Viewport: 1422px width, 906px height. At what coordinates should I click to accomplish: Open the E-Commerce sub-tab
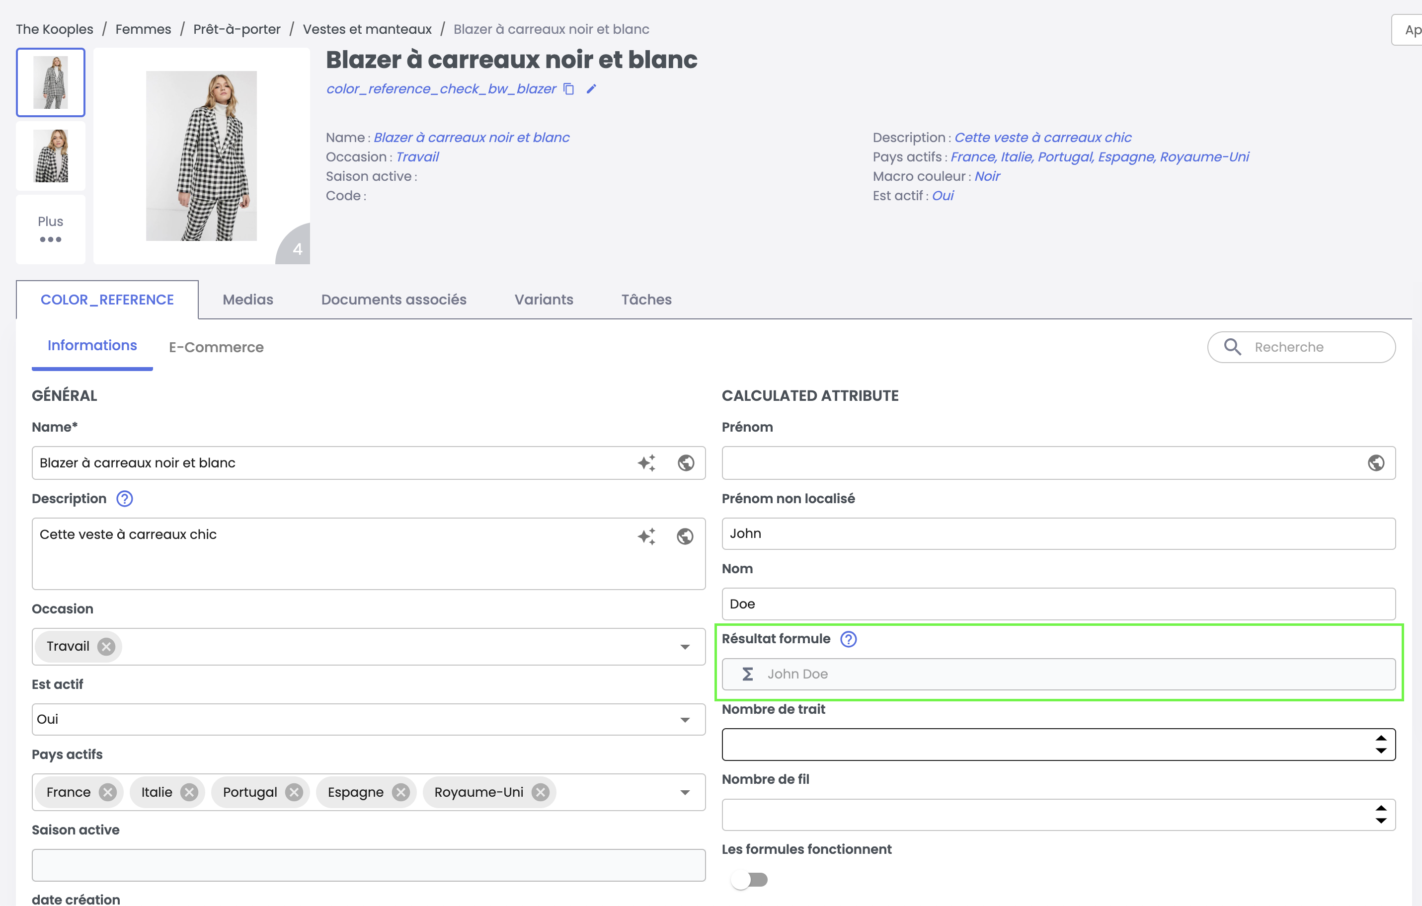coord(216,348)
